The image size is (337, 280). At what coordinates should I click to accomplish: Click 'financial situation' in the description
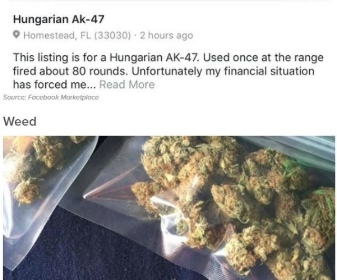[x=269, y=71]
